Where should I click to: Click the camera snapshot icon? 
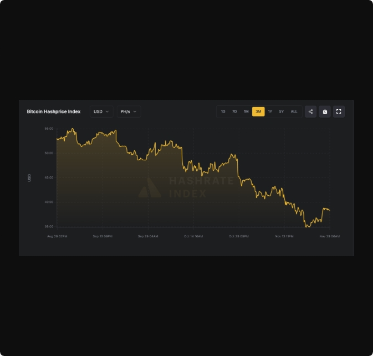pyautogui.click(x=325, y=111)
